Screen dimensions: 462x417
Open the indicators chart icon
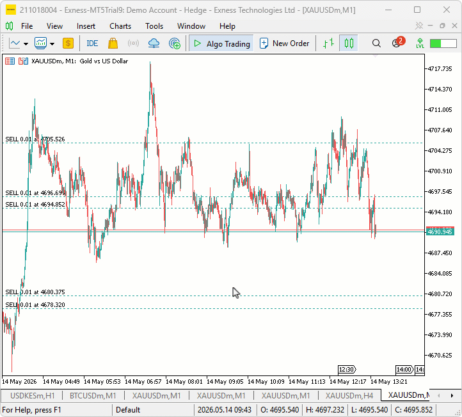(41, 43)
